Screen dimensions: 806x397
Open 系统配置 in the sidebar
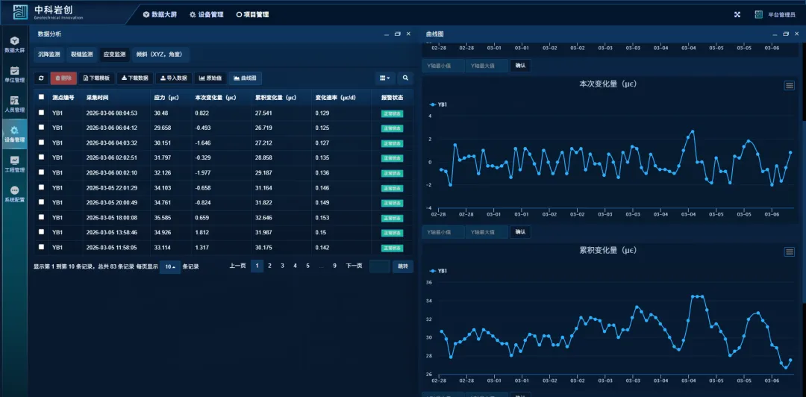tap(14, 194)
